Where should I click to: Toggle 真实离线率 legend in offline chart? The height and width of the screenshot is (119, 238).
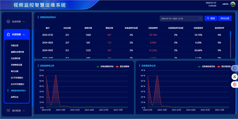(224, 66)
